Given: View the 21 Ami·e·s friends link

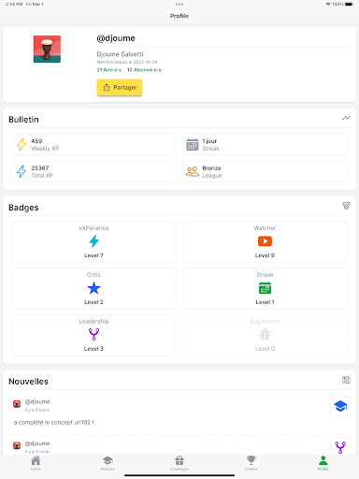Looking at the screenshot, I should 109,70.
